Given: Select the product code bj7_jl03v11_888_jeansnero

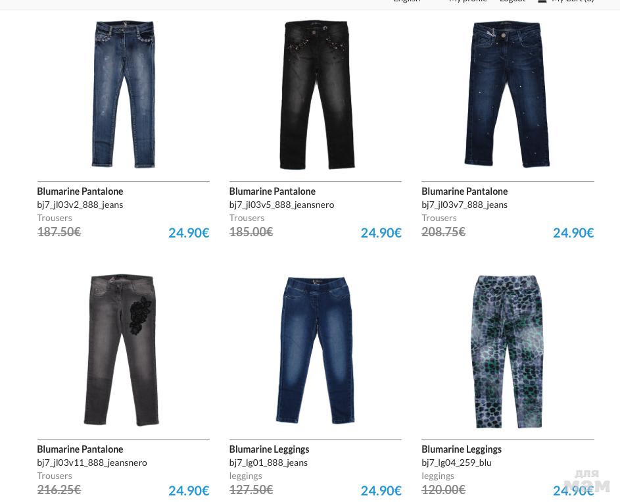Looking at the screenshot, I should (x=92, y=463).
